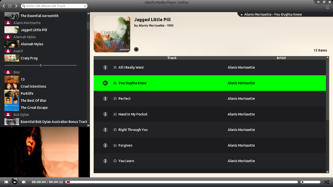The height and width of the screenshot is (187, 333).
Task: Clear the search field with X
Action: (85, 6)
